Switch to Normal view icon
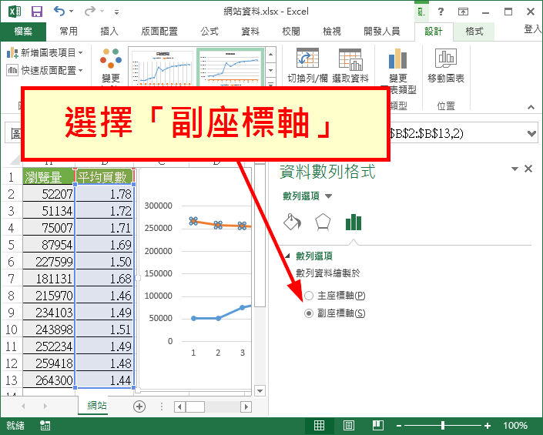Viewport: 543px width, 435px height. click(x=319, y=425)
